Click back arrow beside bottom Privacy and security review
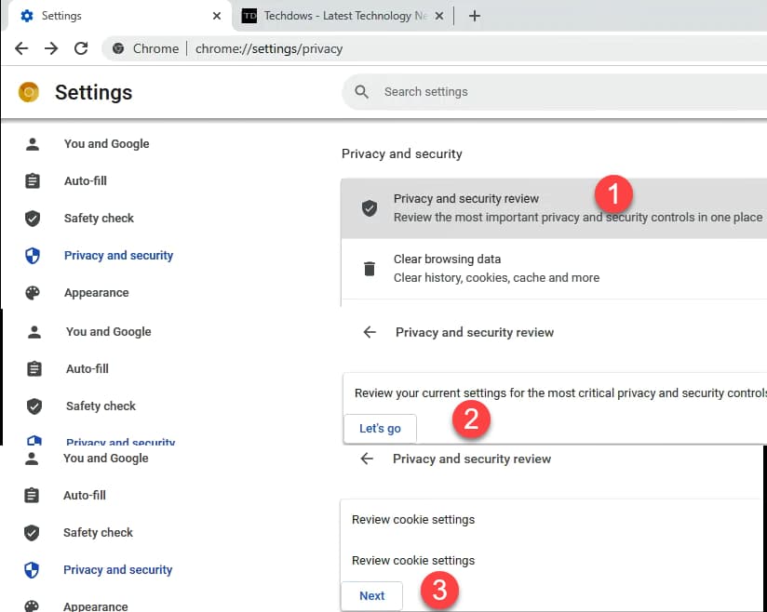Image resolution: width=767 pixels, height=612 pixels. (x=367, y=459)
